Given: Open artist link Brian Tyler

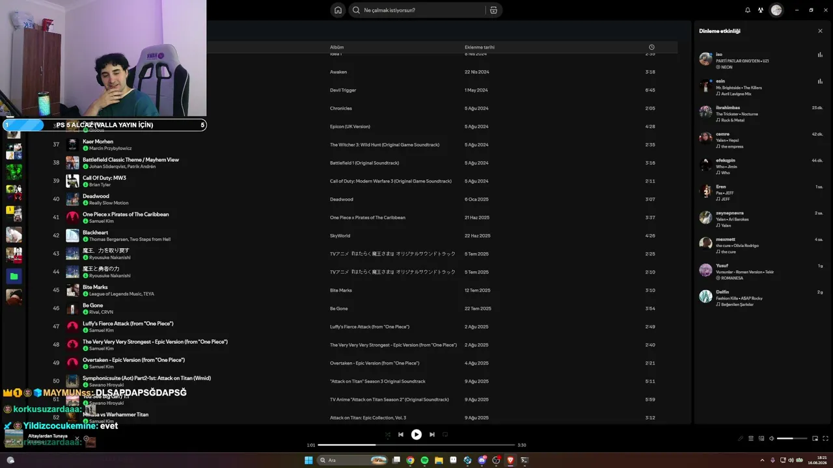Looking at the screenshot, I should 100,185.
